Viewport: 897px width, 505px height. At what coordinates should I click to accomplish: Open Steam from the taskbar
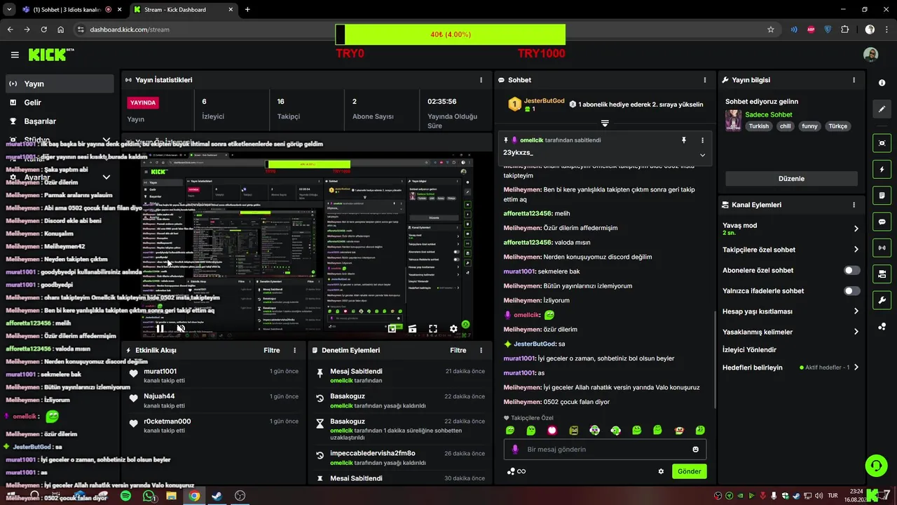pos(217,496)
